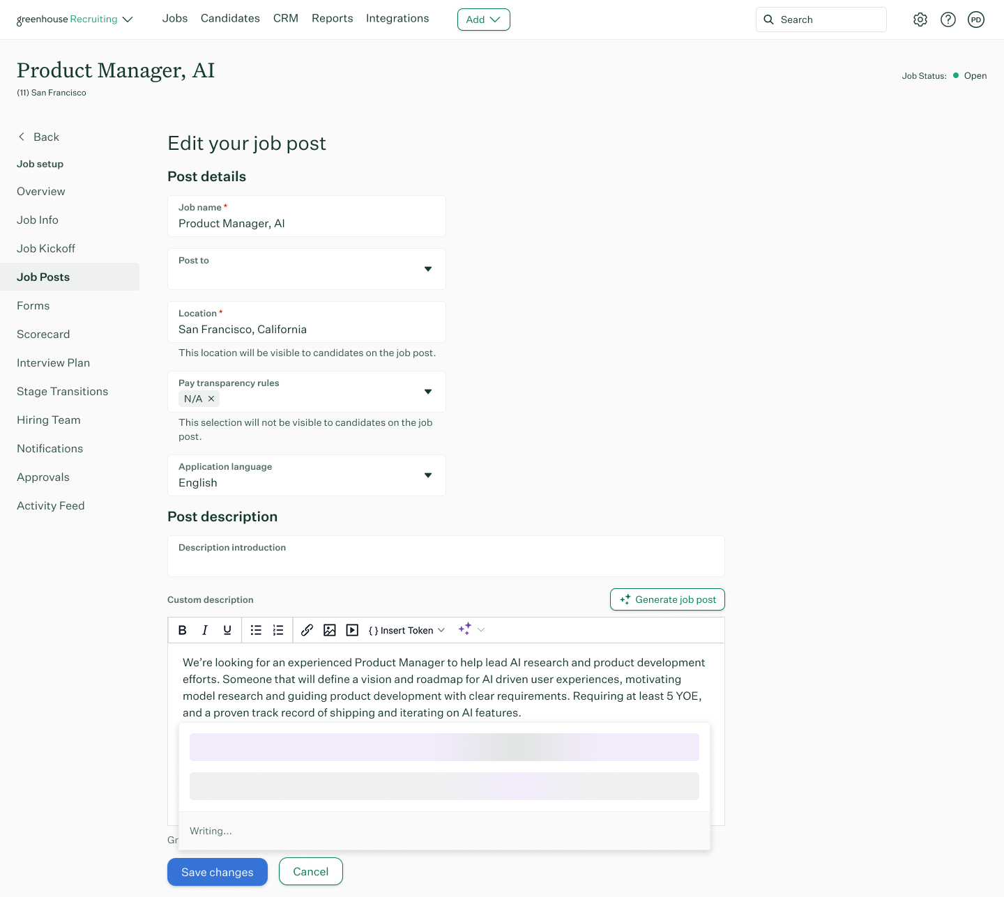This screenshot has height=897, width=1004.
Task: Open the settings gear icon
Action: [920, 20]
